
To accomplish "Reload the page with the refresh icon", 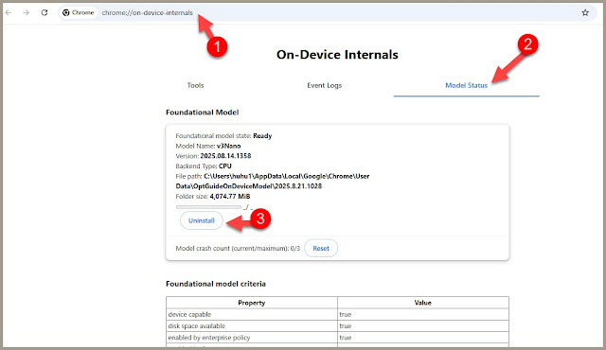I will (45, 12).
